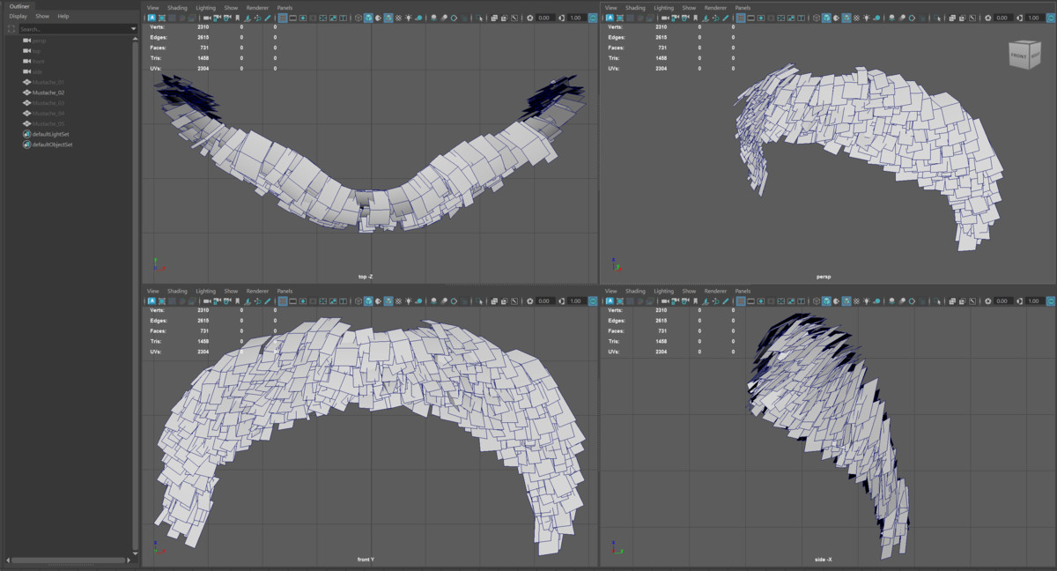The width and height of the screenshot is (1057, 571).
Task: Open the Shading menu of the top -Z panel
Action: point(177,8)
